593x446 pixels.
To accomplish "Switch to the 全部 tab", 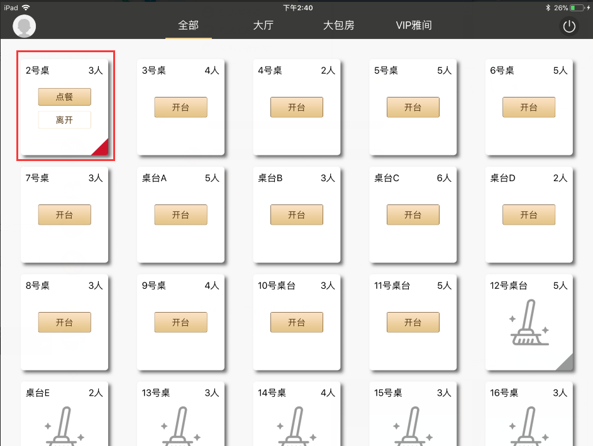I will [188, 25].
